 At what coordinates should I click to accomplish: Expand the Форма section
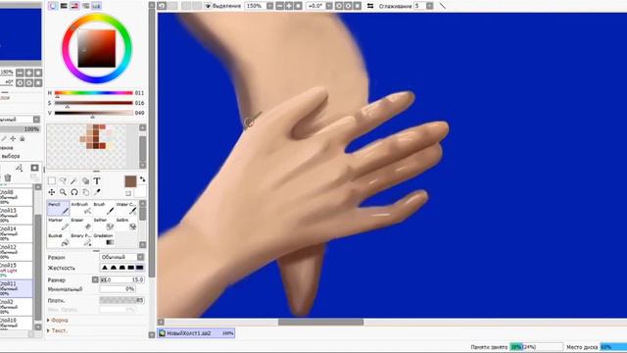[x=58, y=321]
